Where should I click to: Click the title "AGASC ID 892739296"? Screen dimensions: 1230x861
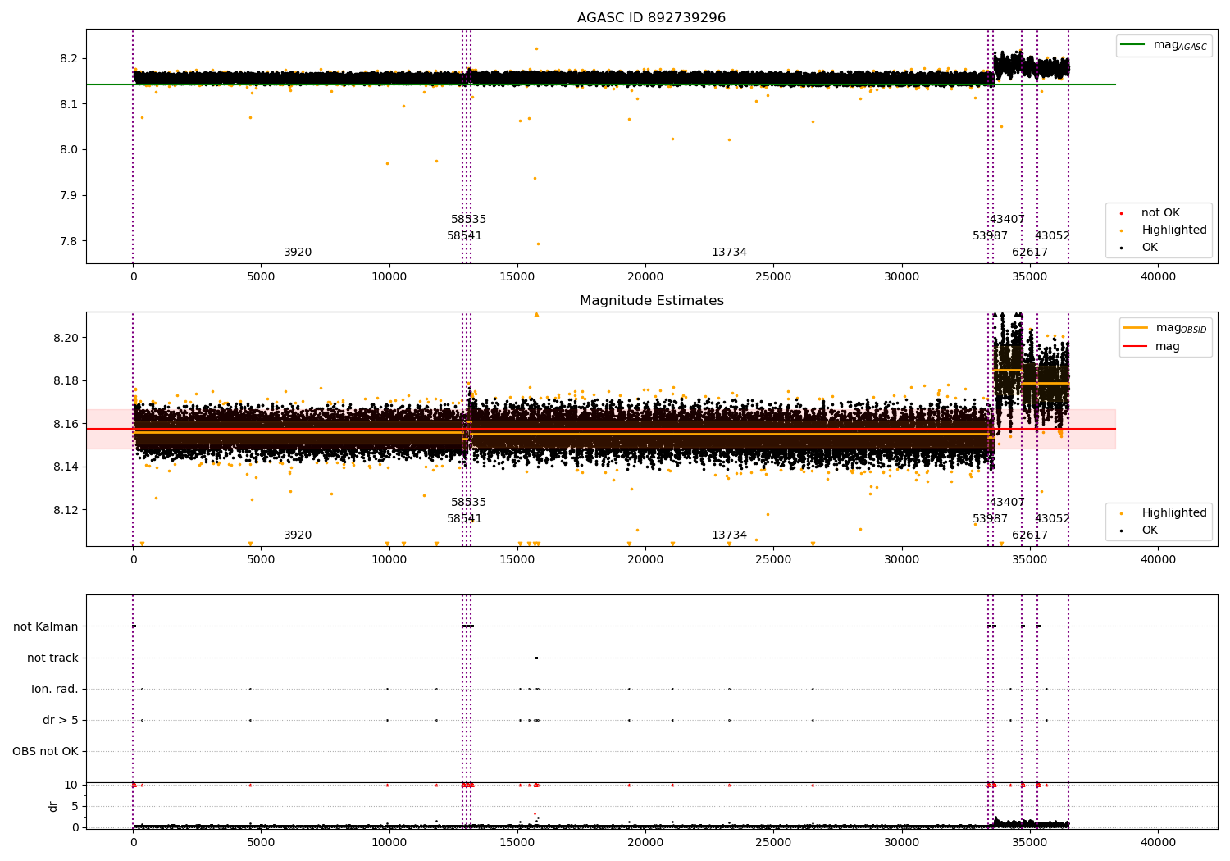(651, 18)
